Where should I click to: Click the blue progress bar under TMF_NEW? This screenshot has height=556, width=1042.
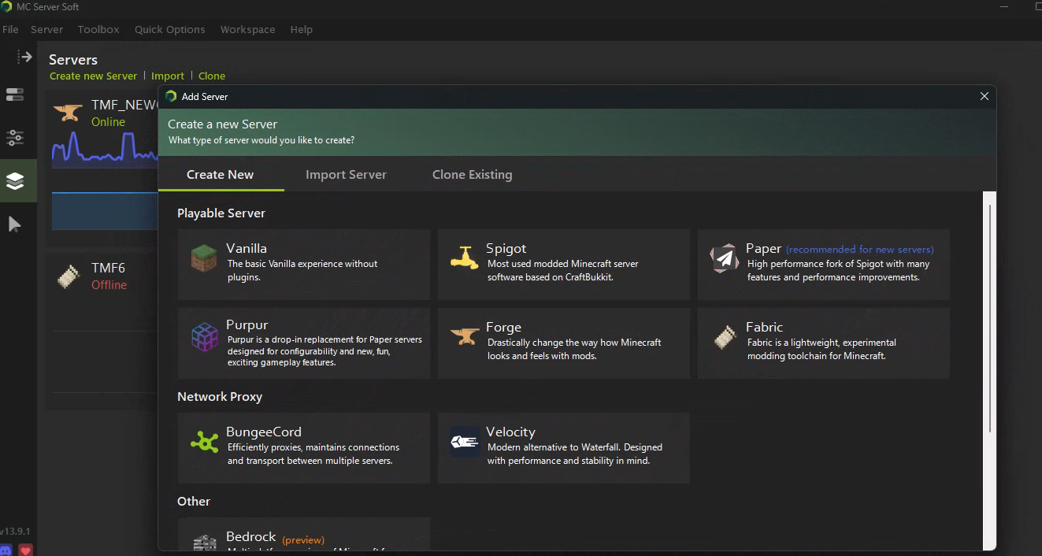pos(105,211)
